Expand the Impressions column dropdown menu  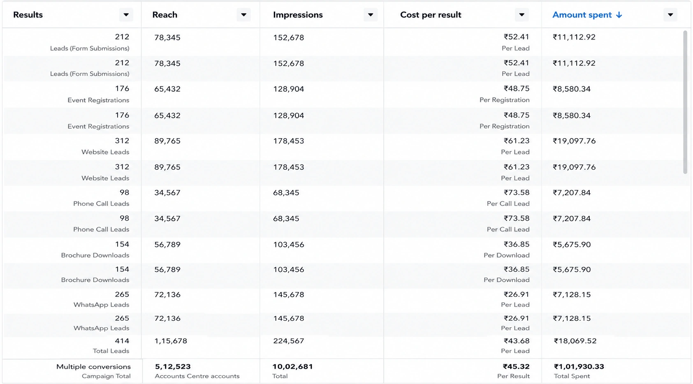click(x=371, y=15)
